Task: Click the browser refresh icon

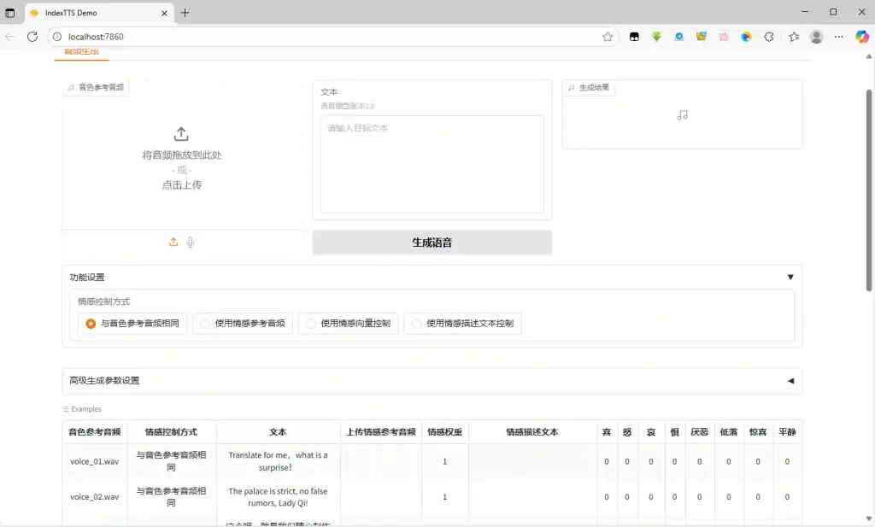Action: tap(32, 37)
